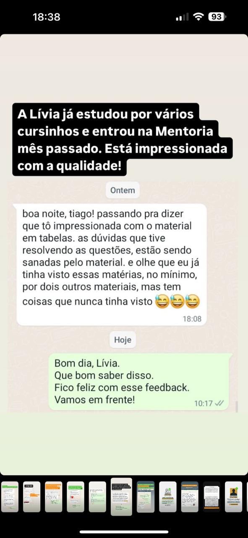The image size is (248, 538).
Task: Tap the Wi-Fi icon in status bar
Action: coord(198,17)
